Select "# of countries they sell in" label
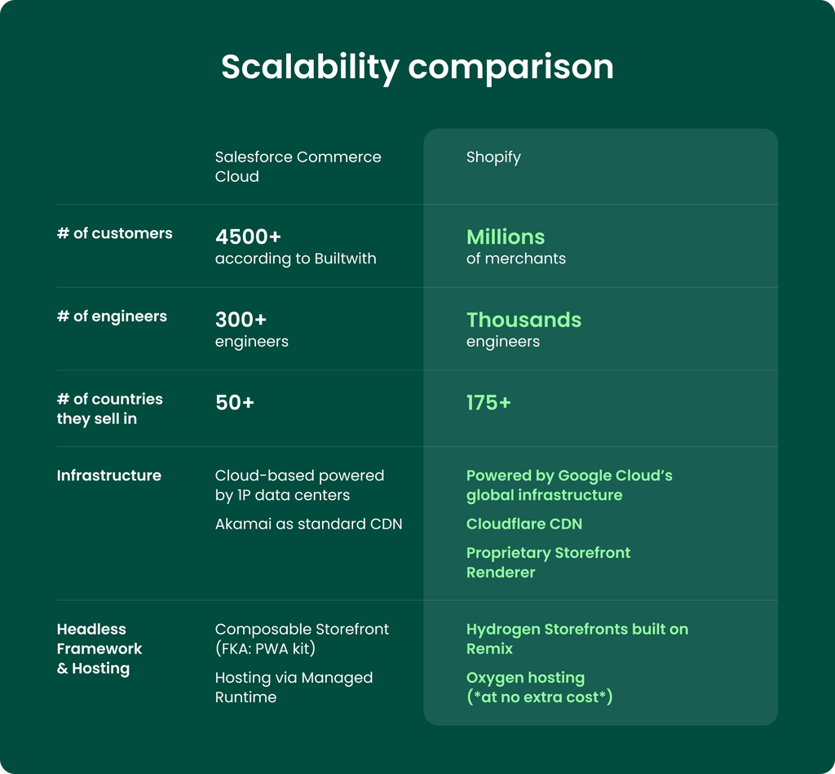The width and height of the screenshot is (835, 774). (x=109, y=409)
